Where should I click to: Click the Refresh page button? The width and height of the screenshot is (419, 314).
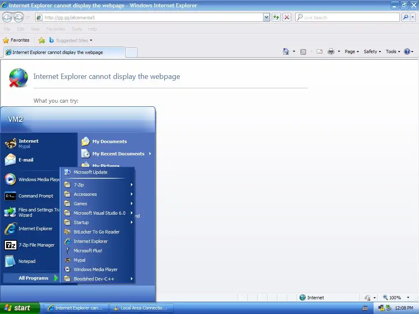pos(276,17)
